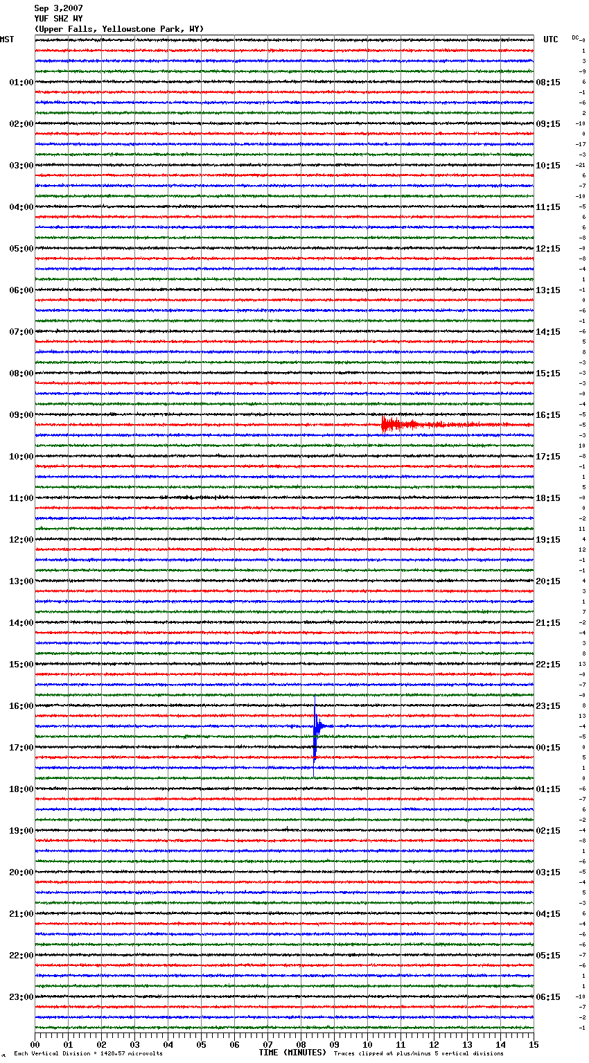Click the 19:15 UTC time label
The width and height of the screenshot is (589, 1063).
[x=548, y=540]
